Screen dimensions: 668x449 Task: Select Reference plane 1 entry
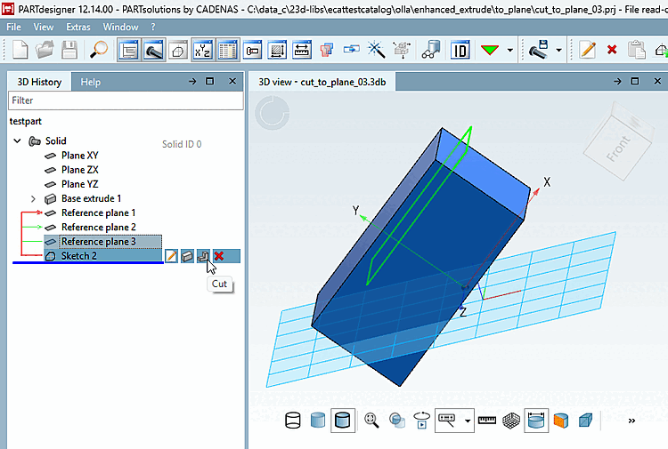coord(98,213)
